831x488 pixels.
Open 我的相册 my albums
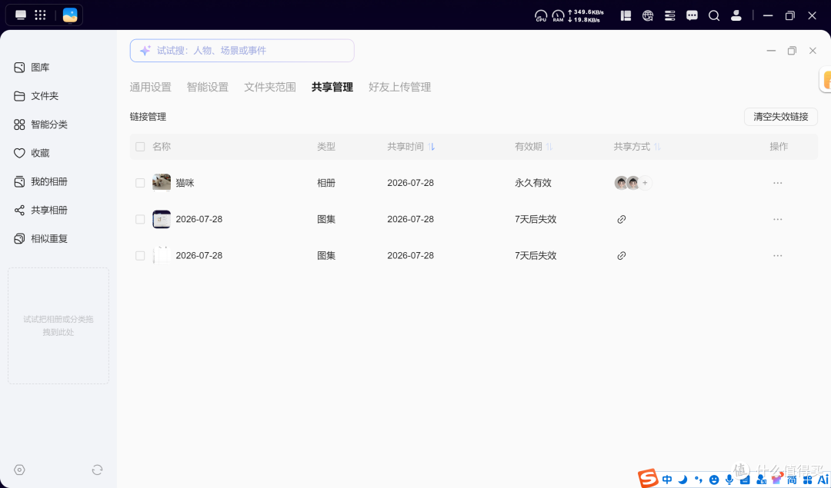41,181
